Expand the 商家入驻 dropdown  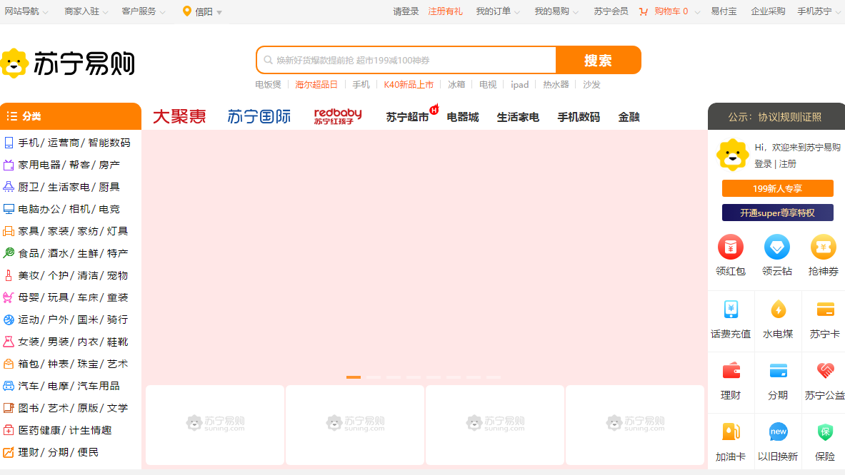pos(86,11)
